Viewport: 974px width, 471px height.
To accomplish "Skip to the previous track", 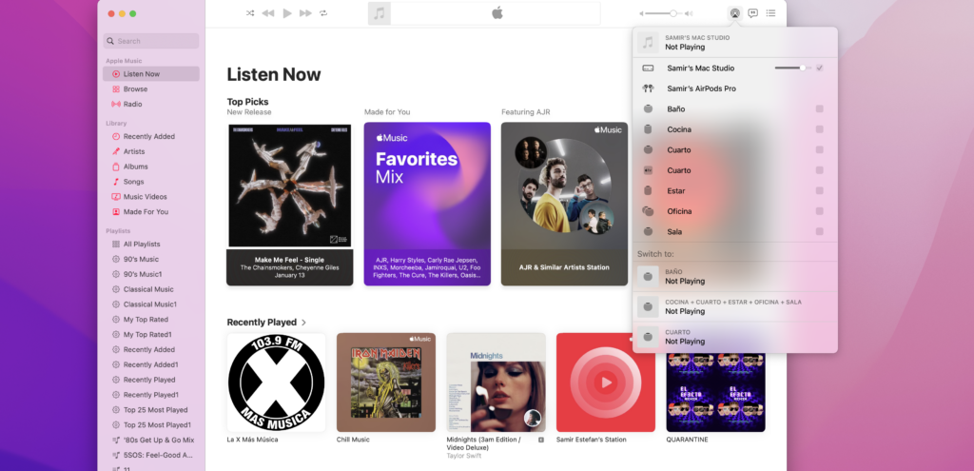I will (x=267, y=13).
